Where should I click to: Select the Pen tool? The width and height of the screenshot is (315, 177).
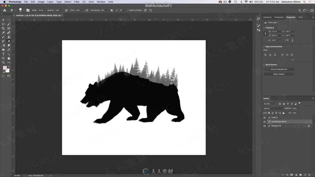(9, 50)
